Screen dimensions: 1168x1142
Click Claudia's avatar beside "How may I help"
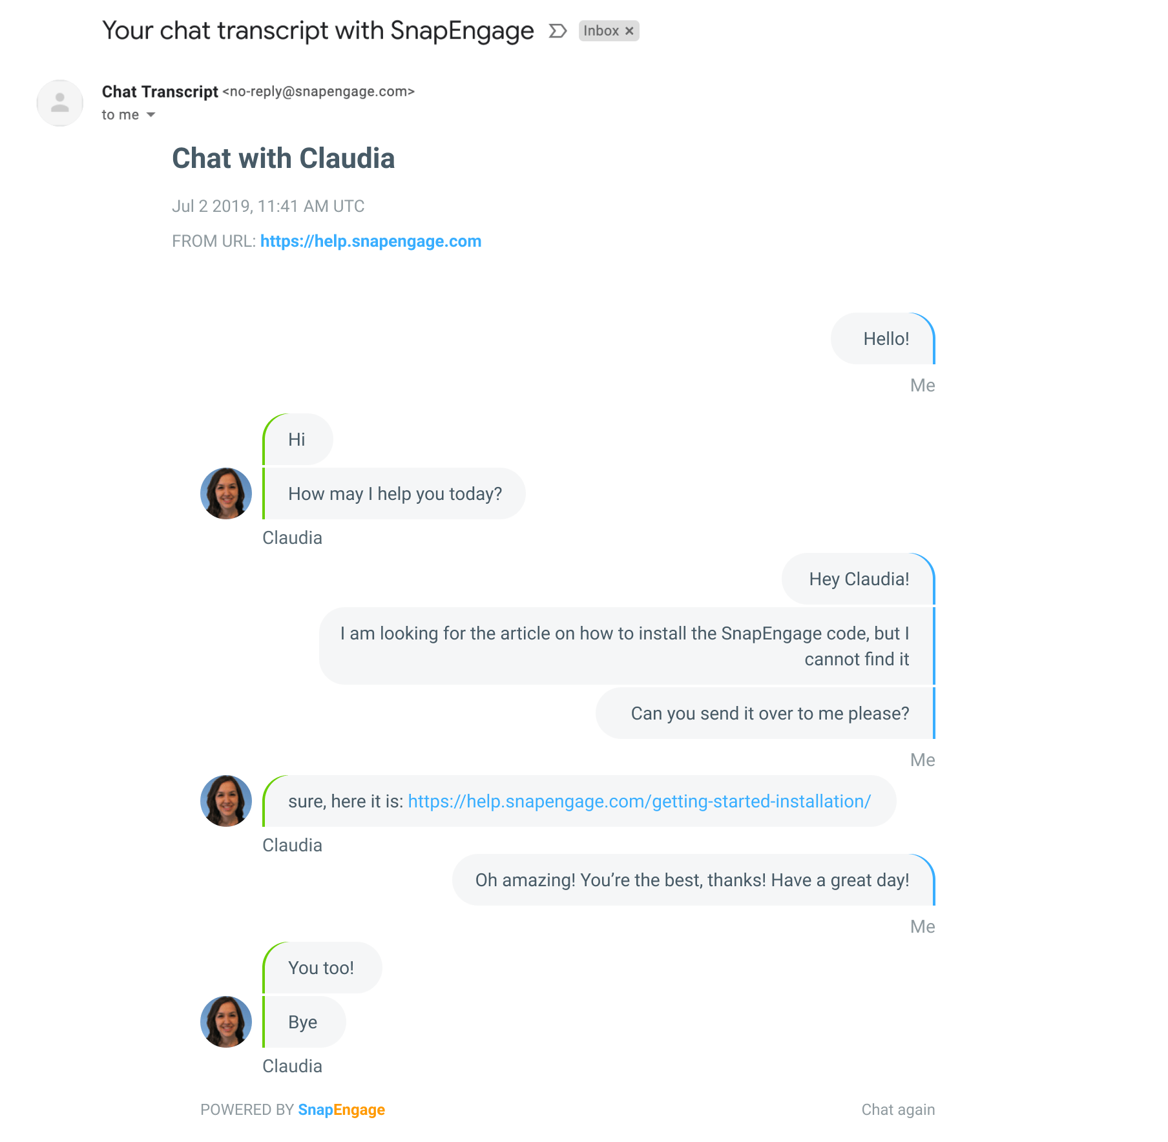[226, 493]
